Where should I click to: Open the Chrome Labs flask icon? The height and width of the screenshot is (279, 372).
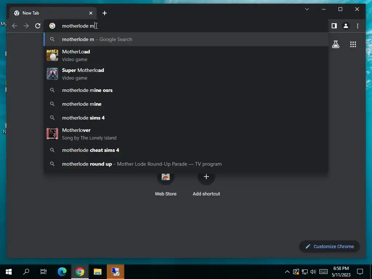point(335,44)
